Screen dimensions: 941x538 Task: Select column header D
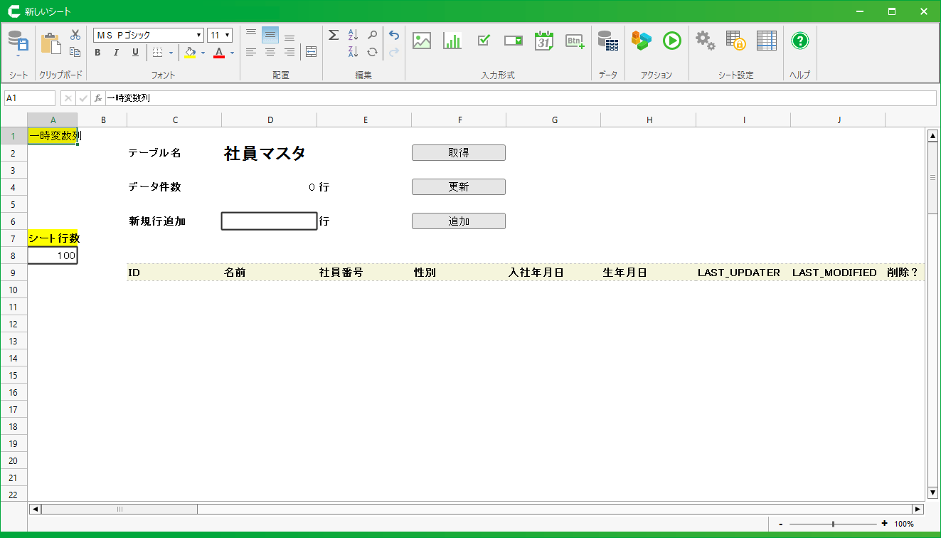(x=270, y=120)
